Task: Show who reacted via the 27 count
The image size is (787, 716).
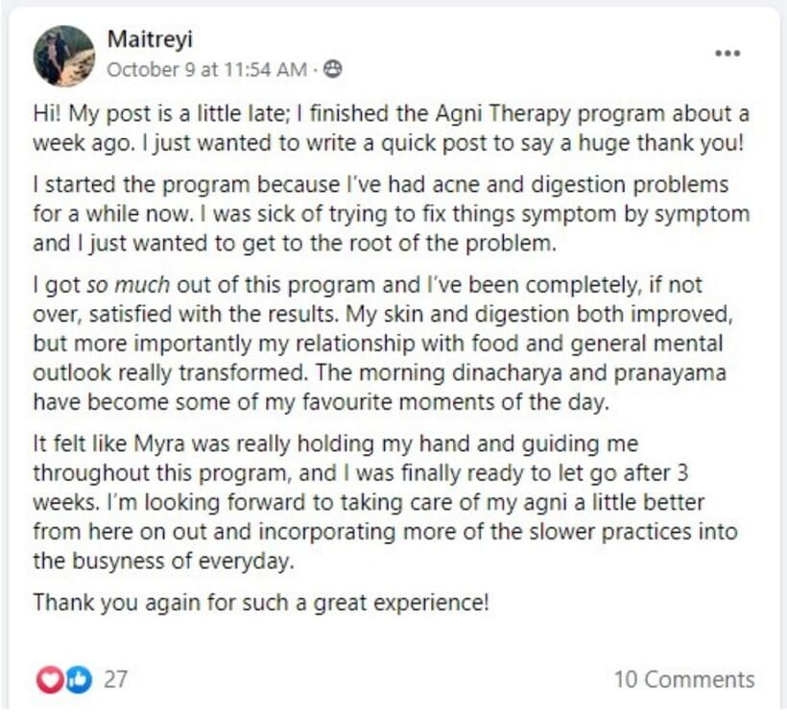Action: pos(116,680)
